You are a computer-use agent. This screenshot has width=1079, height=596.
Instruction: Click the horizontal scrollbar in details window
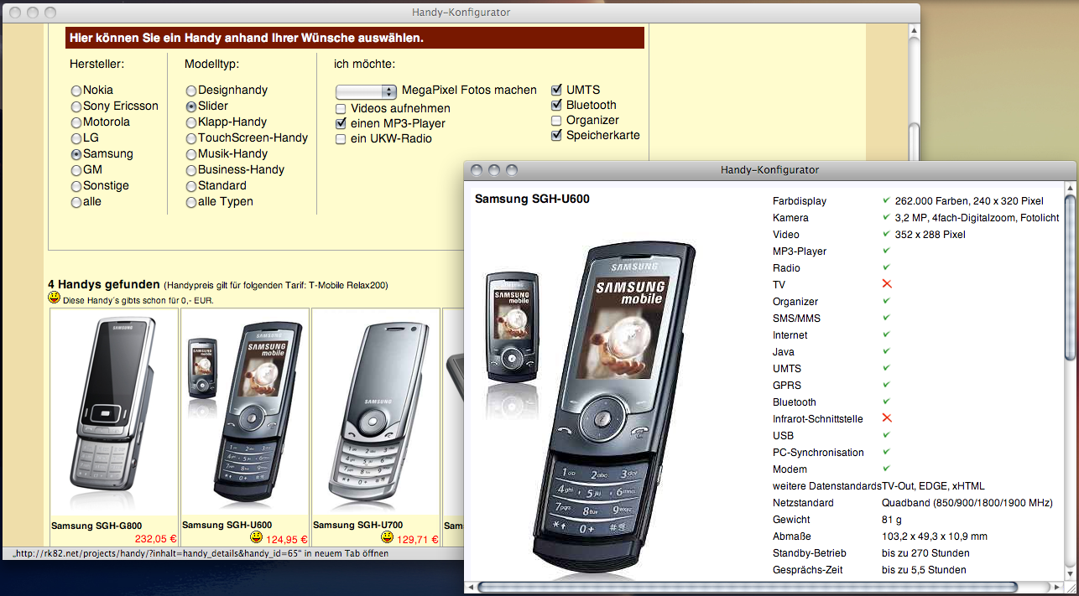747,587
